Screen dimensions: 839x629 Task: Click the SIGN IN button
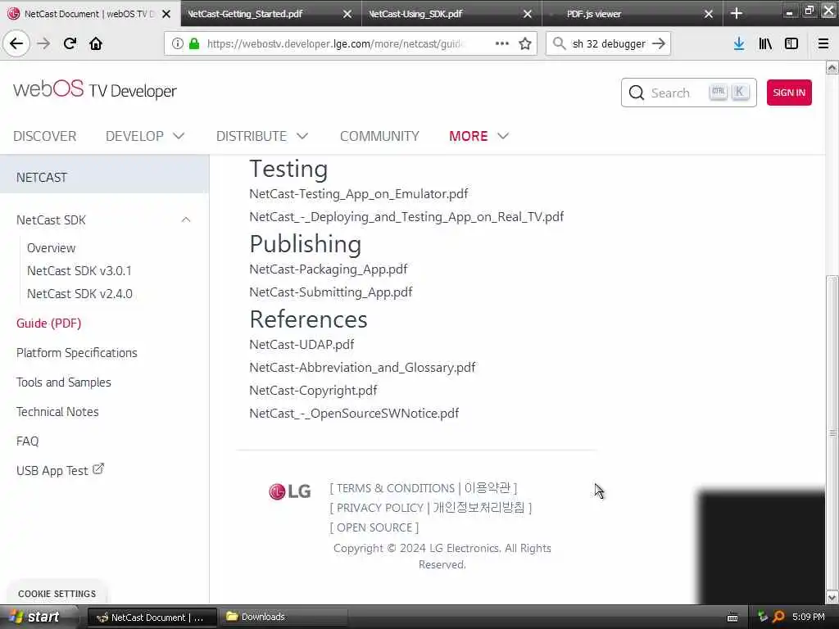pos(789,93)
